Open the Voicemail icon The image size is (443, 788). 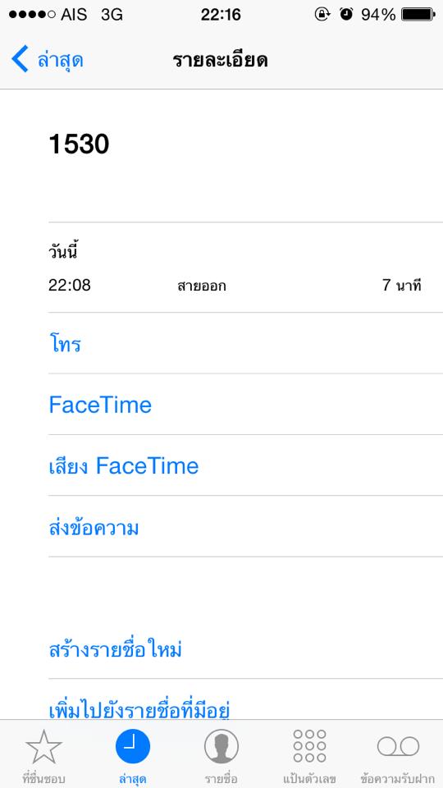(x=399, y=747)
